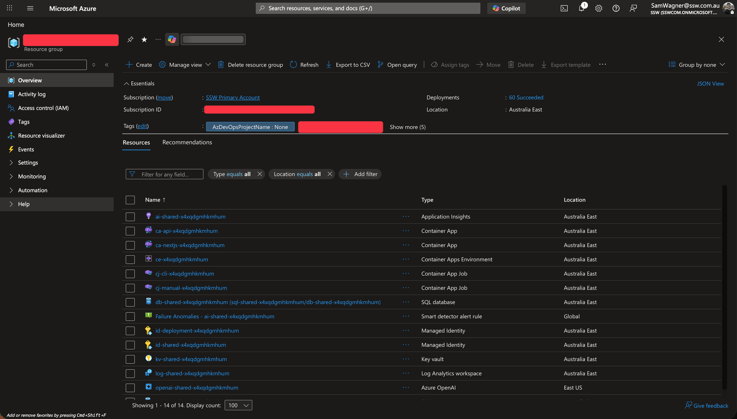Screen dimensions: 737x419
Task: Click the Add filter button
Action: coord(360,174)
